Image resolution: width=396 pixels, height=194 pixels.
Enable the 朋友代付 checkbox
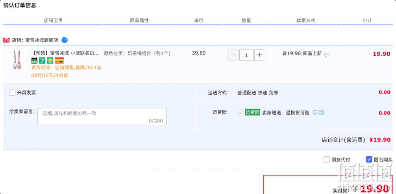click(327, 159)
